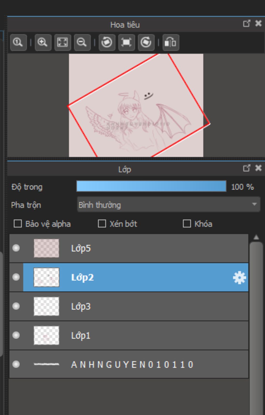Toggle visibility of the ANHNGUYEN010110 layer
Viewport: 265px width, 415px height.
[x=16, y=364]
